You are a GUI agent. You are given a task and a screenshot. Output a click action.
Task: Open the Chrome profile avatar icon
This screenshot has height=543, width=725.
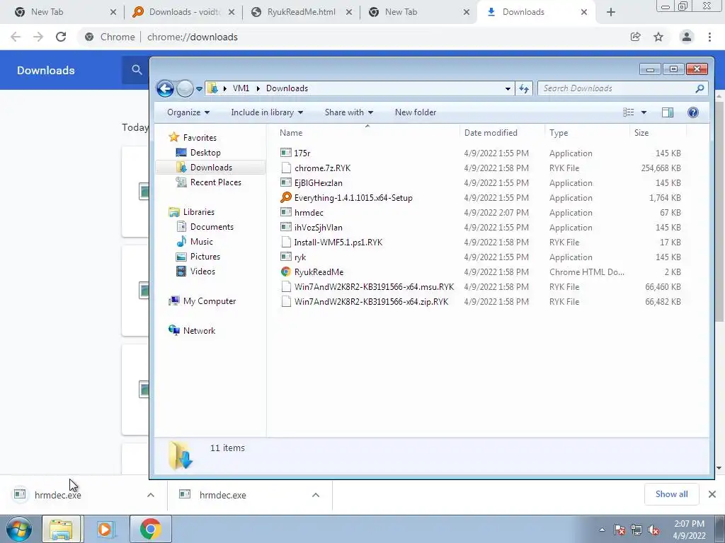687,37
